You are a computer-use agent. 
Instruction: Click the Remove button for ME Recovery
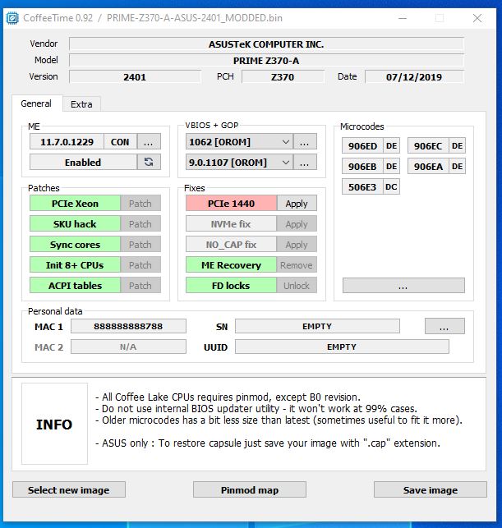tap(297, 265)
